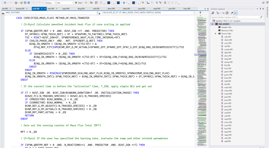
Task: Select Solution 'FDS' root node
Action: coord(228,21)
